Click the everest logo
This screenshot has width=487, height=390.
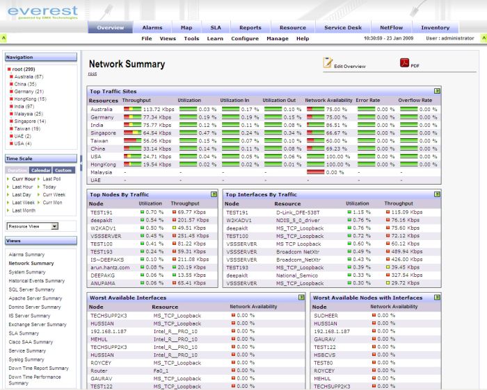(x=42, y=12)
